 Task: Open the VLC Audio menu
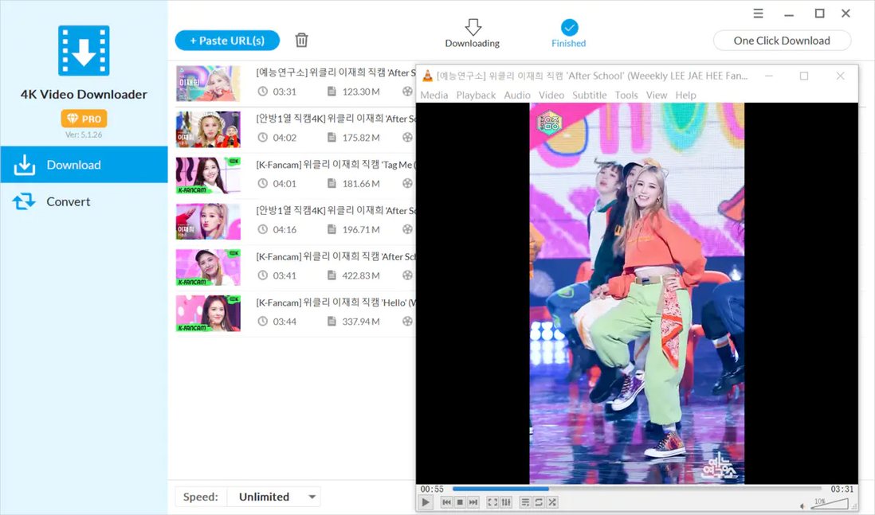tap(517, 96)
